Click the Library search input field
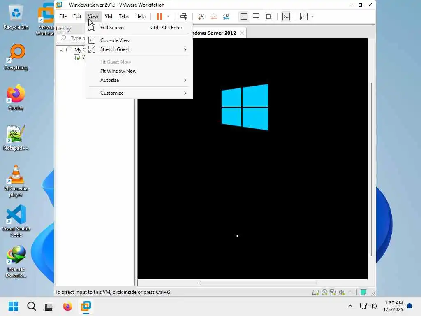The width and height of the screenshot is (421, 316). pos(71,38)
